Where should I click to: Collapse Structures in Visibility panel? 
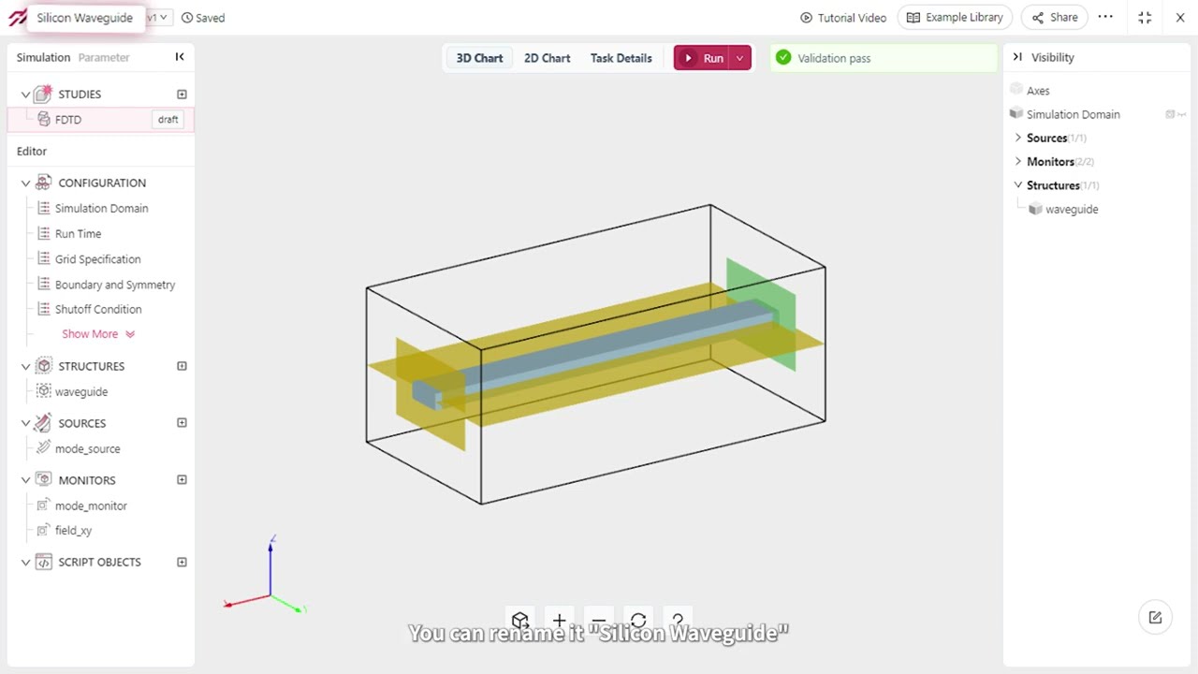click(1018, 185)
